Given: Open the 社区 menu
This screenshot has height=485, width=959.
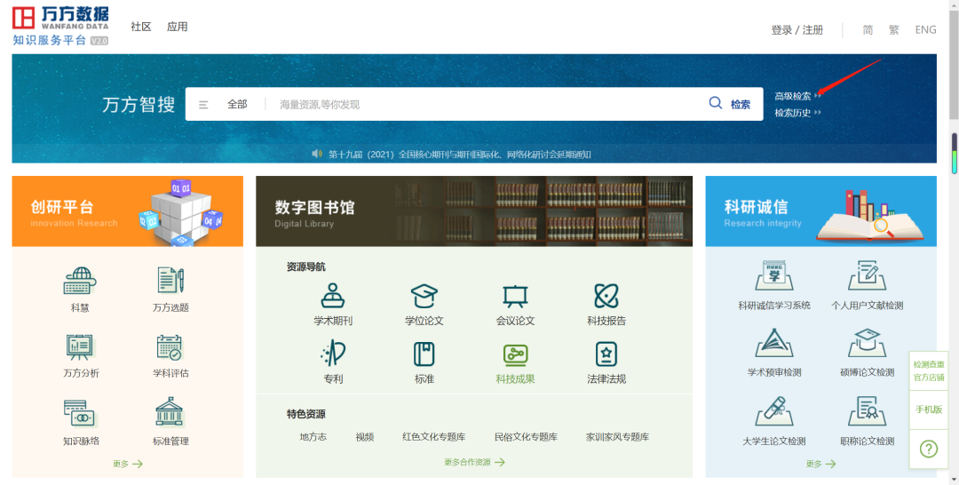Looking at the screenshot, I should click(140, 27).
